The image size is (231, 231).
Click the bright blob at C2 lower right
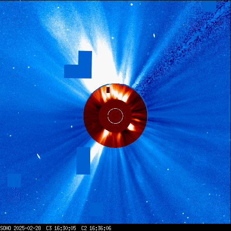point(131,127)
